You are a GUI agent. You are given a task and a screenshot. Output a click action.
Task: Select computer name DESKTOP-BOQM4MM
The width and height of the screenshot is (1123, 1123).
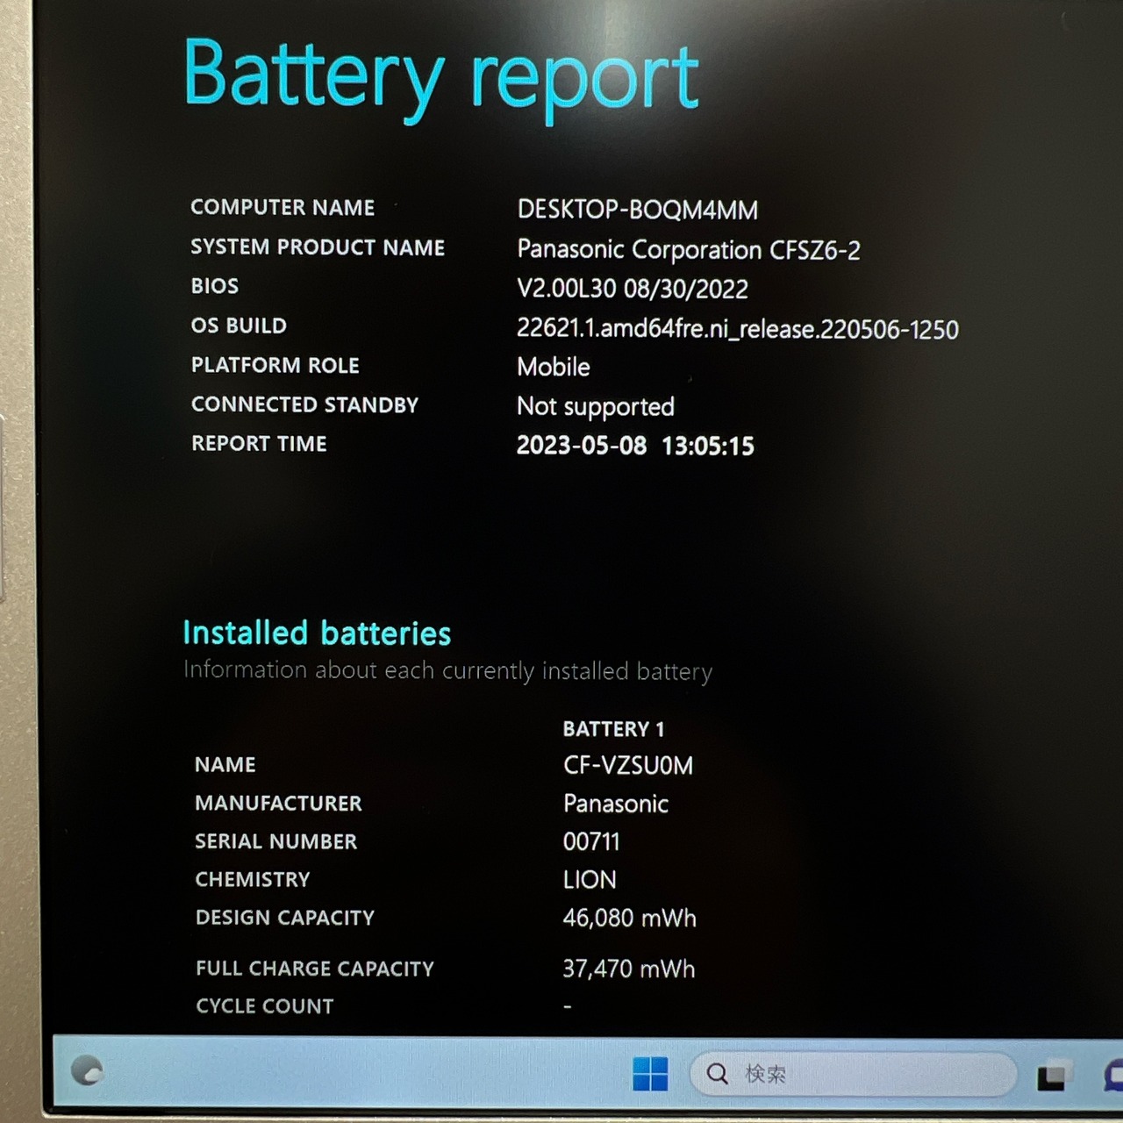click(x=637, y=210)
